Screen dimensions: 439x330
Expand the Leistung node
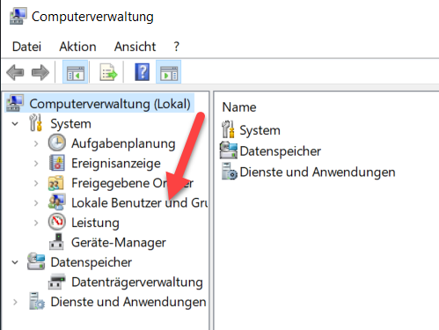click(36, 223)
